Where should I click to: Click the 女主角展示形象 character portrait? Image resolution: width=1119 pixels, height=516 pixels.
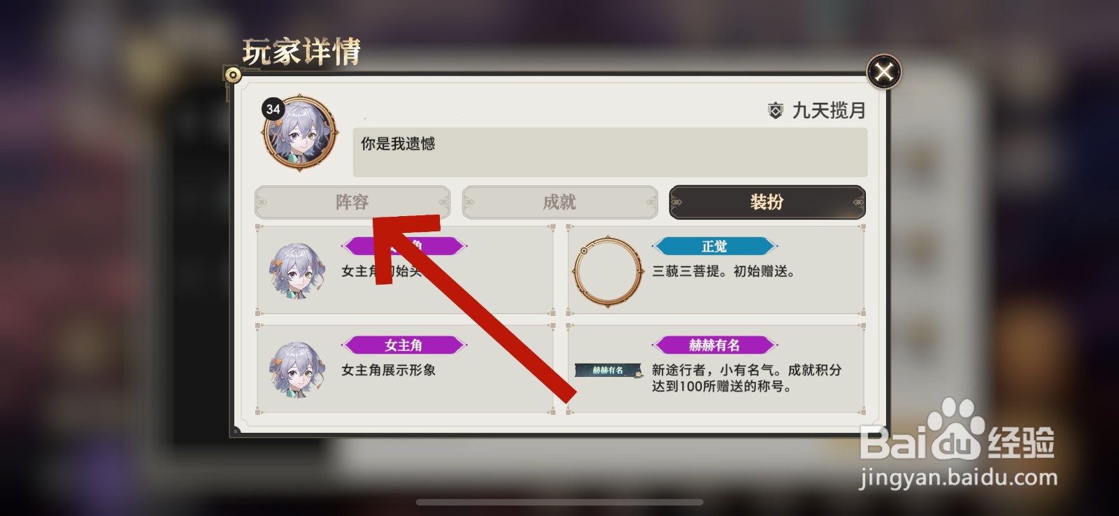297,370
